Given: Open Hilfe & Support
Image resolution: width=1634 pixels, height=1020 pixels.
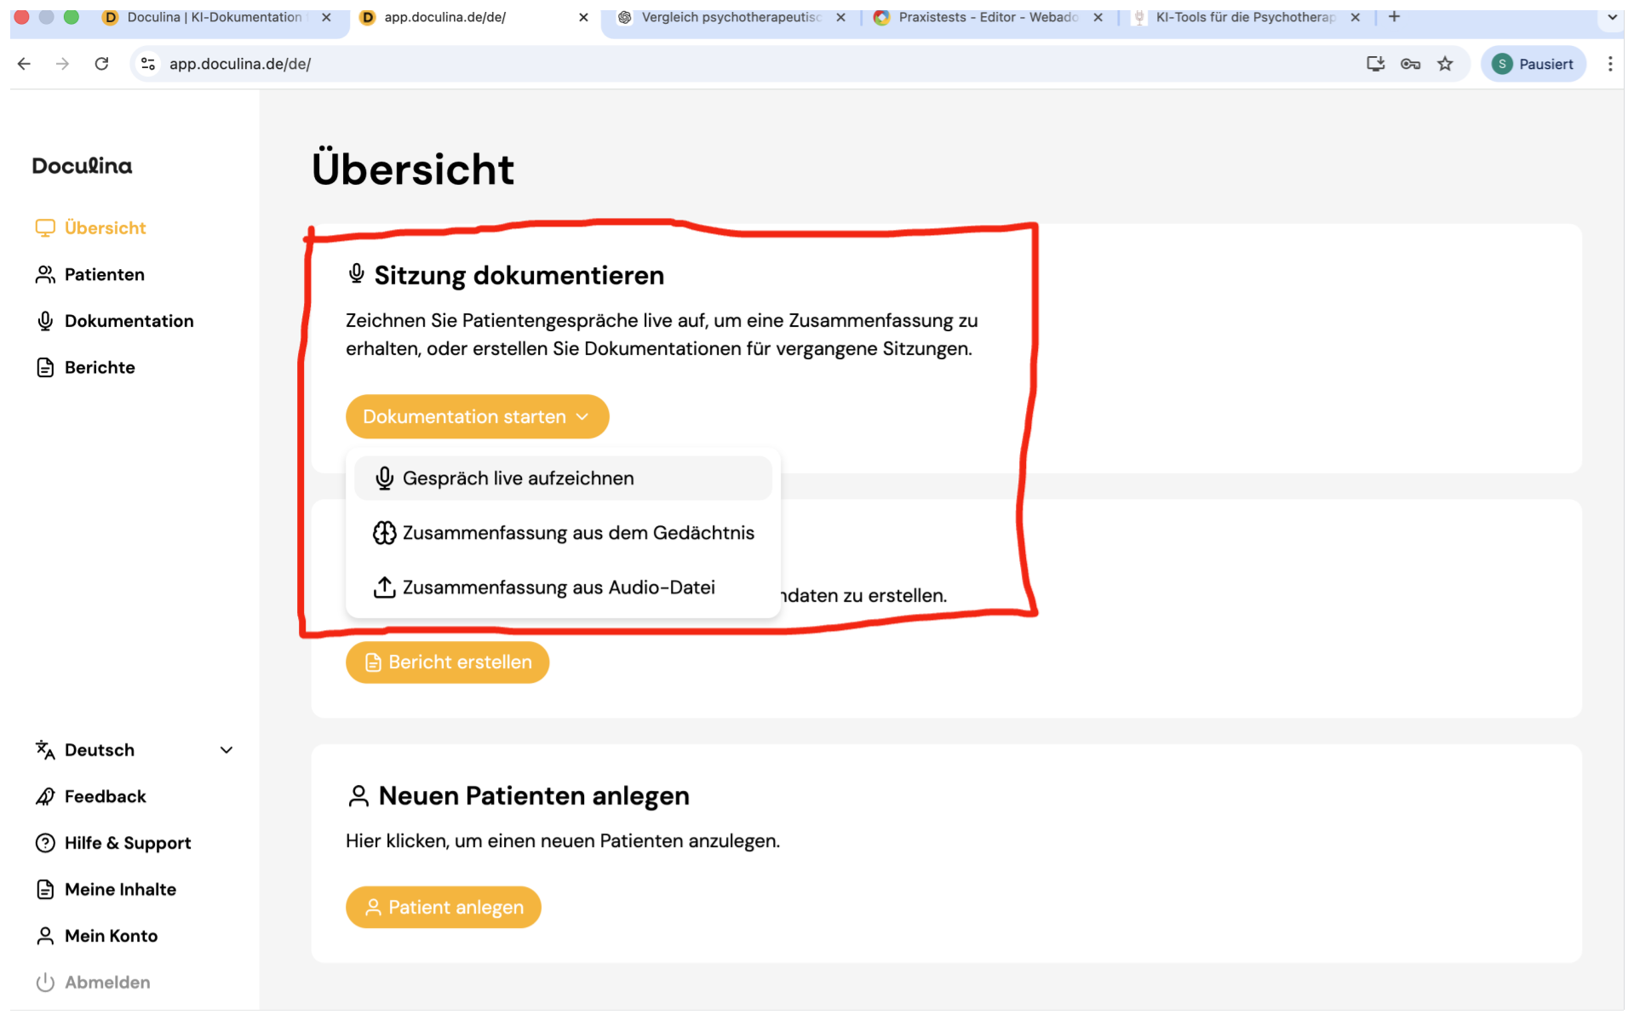Looking at the screenshot, I should 113,843.
